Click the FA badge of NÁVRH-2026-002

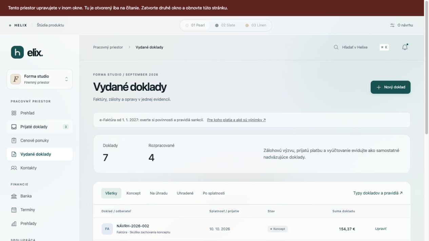click(x=107, y=229)
